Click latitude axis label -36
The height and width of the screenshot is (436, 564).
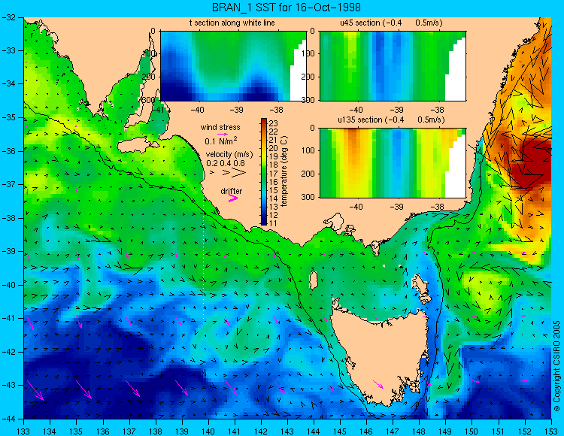9,151
